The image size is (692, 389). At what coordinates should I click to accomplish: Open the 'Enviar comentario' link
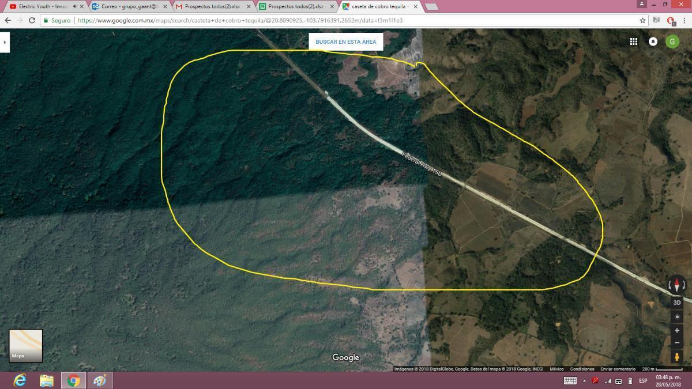click(x=618, y=369)
